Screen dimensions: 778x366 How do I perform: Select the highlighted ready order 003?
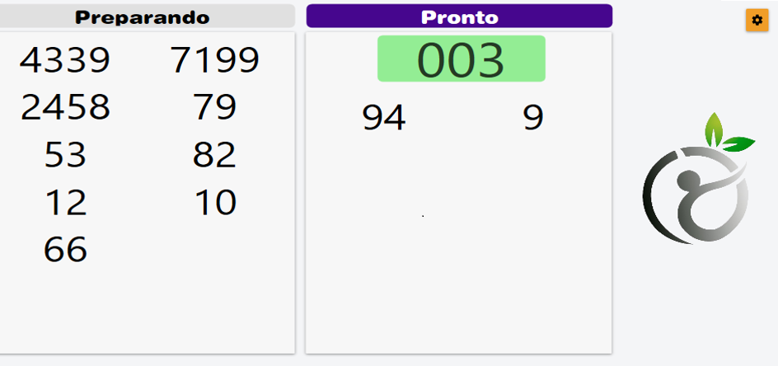tap(461, 59)
